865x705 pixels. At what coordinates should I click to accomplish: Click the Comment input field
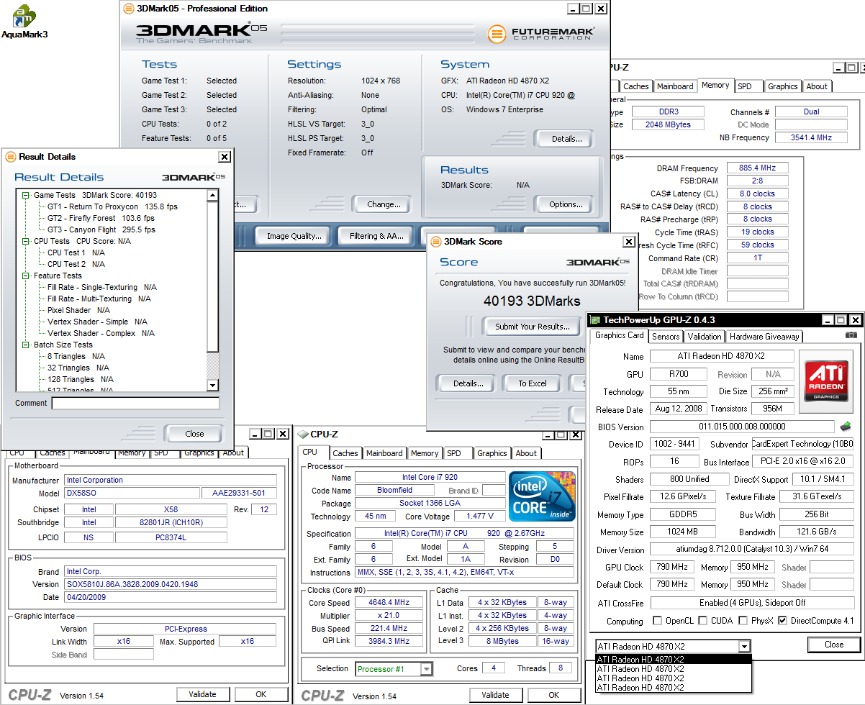point(135,404)
